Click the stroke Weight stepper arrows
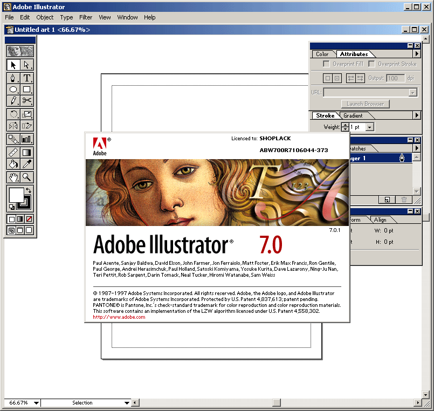Image resolution: width=434 pixels, height=411 pixels. 345,127
